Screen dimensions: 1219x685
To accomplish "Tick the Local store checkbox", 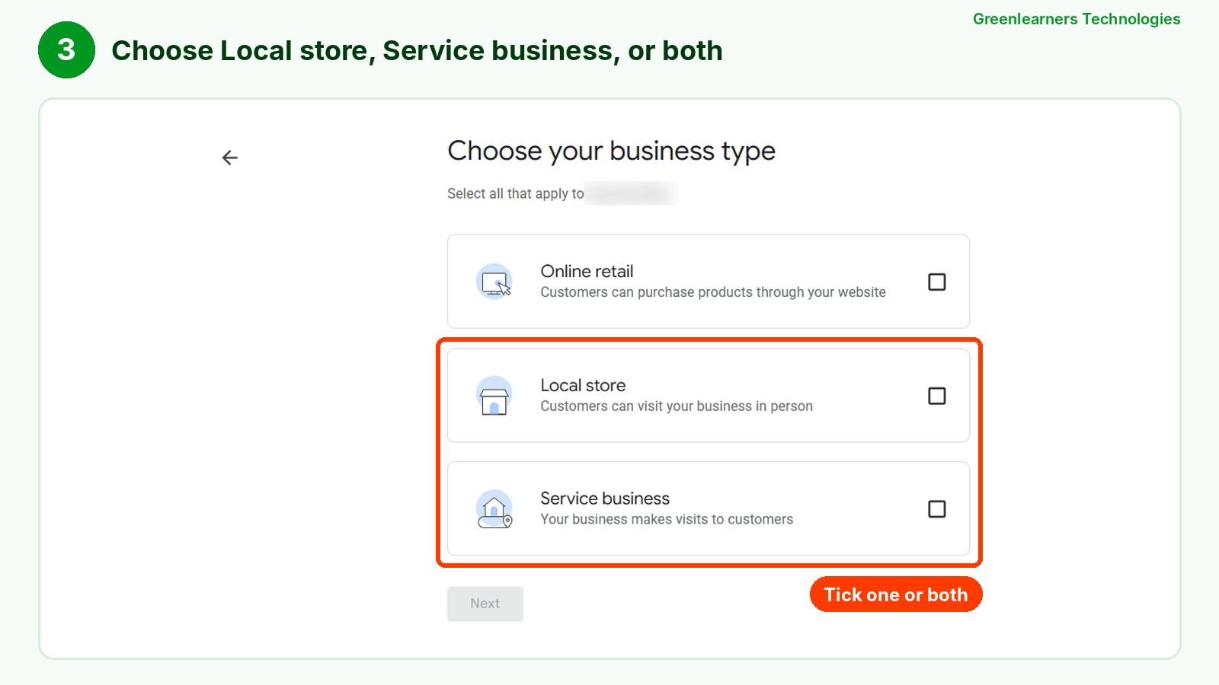I will coord(937,396).
